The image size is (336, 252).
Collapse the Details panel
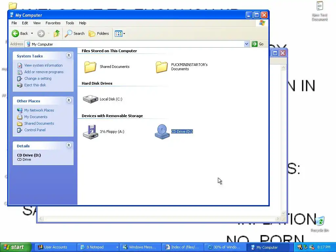69,145
